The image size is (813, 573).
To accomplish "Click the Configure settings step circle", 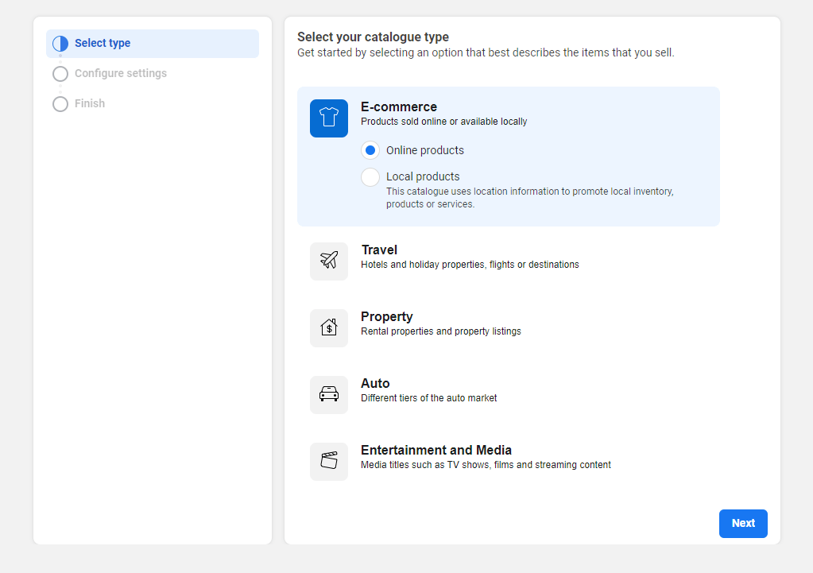I will tap(60, 74).
